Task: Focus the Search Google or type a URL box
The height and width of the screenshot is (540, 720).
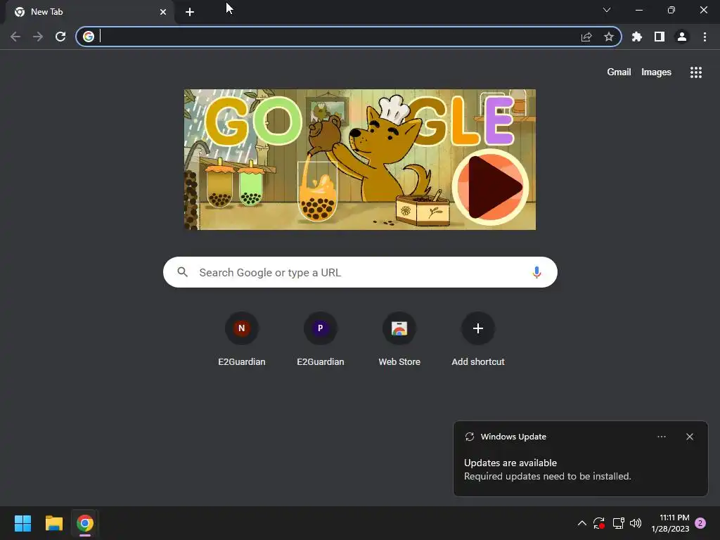Action: 360,272
